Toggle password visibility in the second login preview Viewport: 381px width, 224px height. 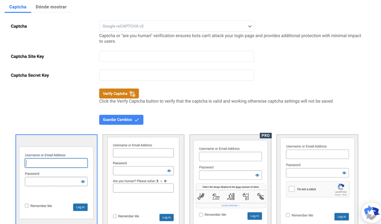point(169,171)
